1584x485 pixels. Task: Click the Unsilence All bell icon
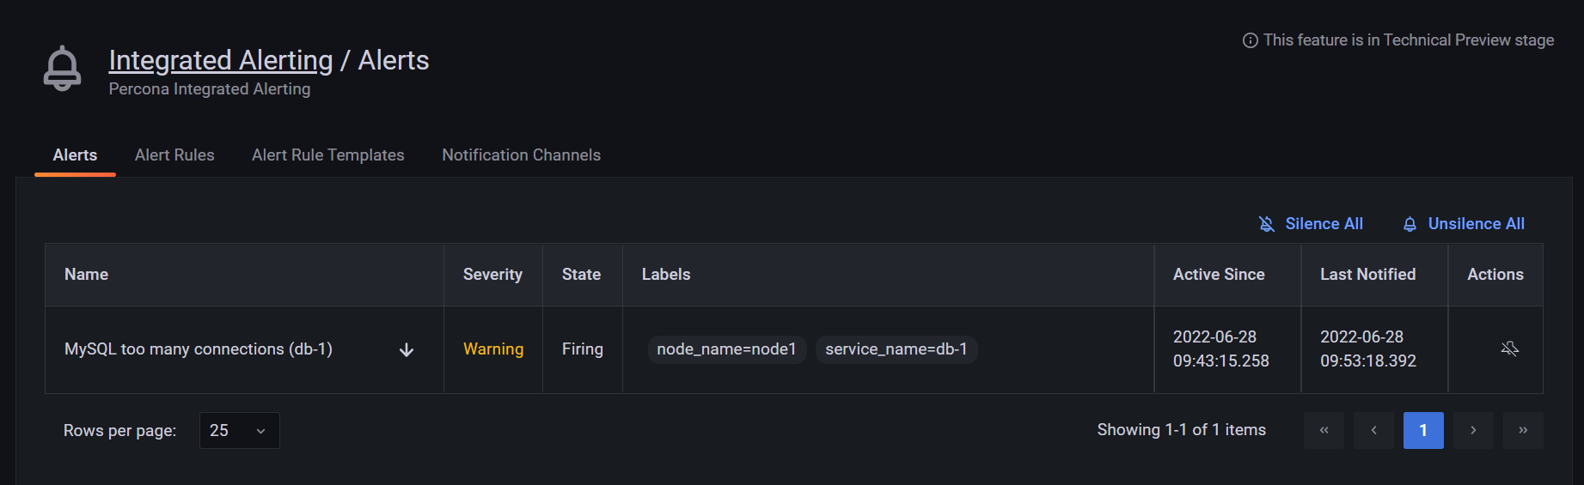click(1410, 224)
